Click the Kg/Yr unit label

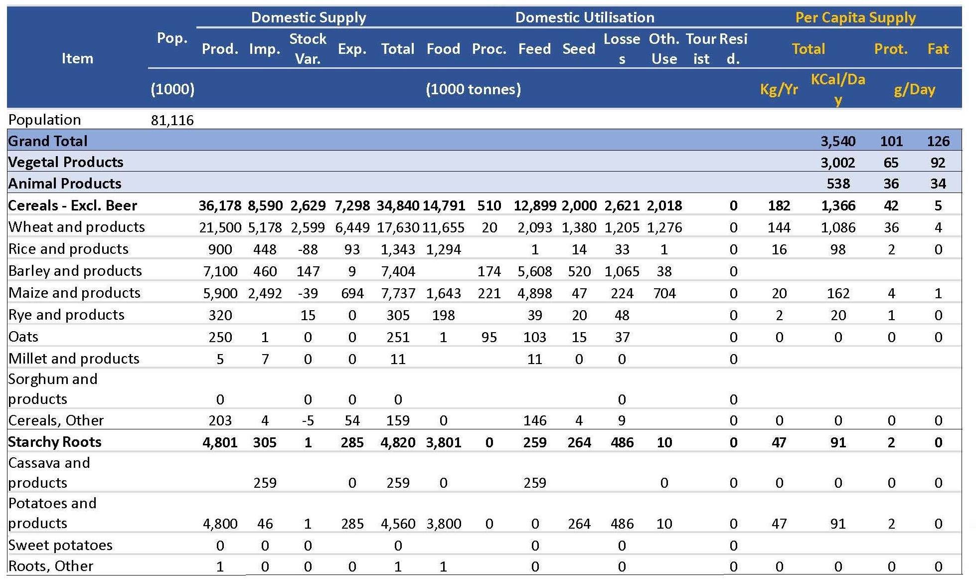pyautogui.click(x=779, y=89)
